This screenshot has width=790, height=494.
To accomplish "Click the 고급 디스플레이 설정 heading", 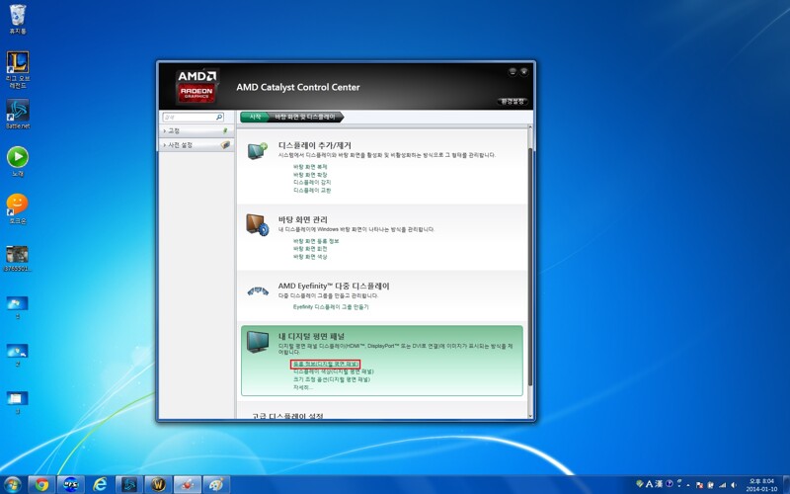I will pos(287,416).
